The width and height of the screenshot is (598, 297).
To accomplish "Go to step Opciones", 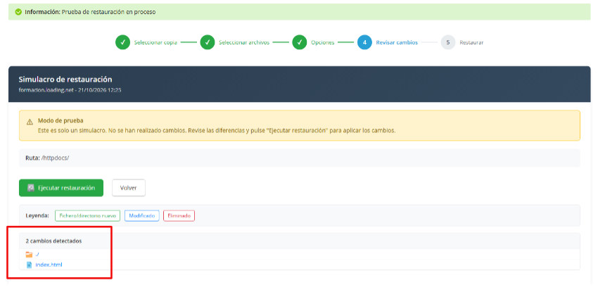I will (323, 42).
